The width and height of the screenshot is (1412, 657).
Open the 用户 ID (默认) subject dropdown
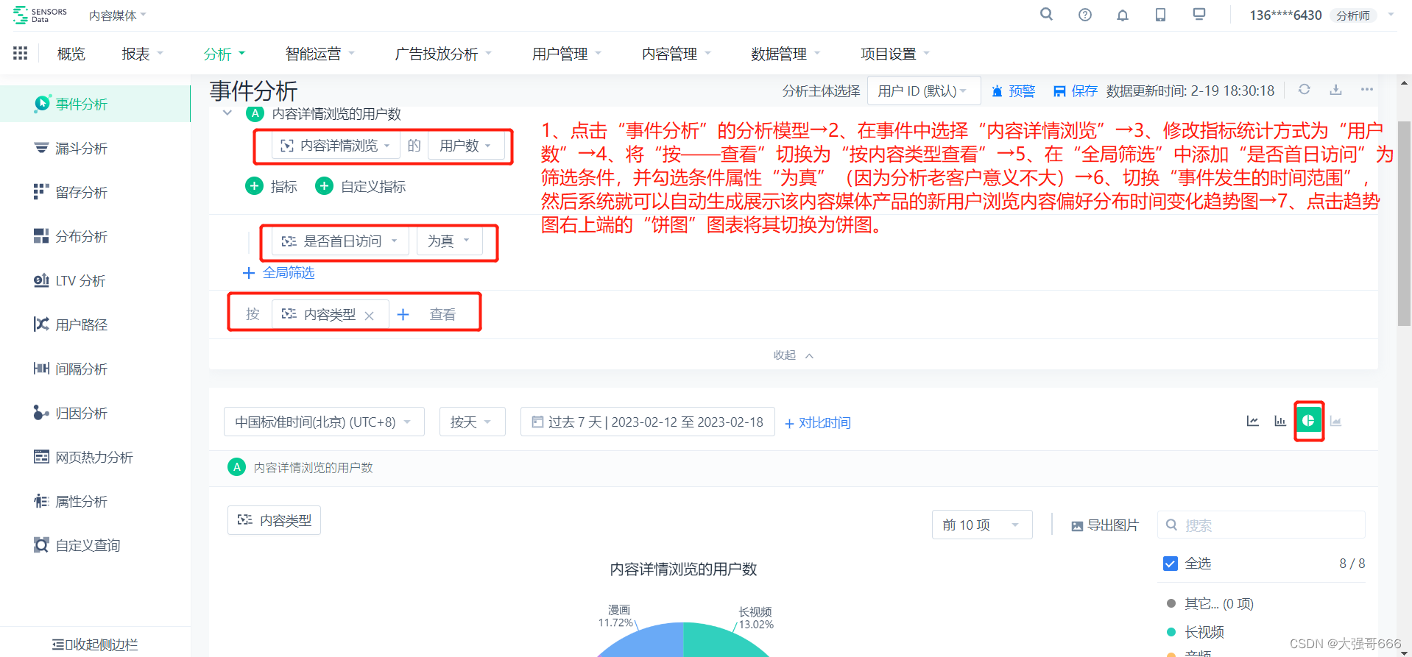[923, 90]
